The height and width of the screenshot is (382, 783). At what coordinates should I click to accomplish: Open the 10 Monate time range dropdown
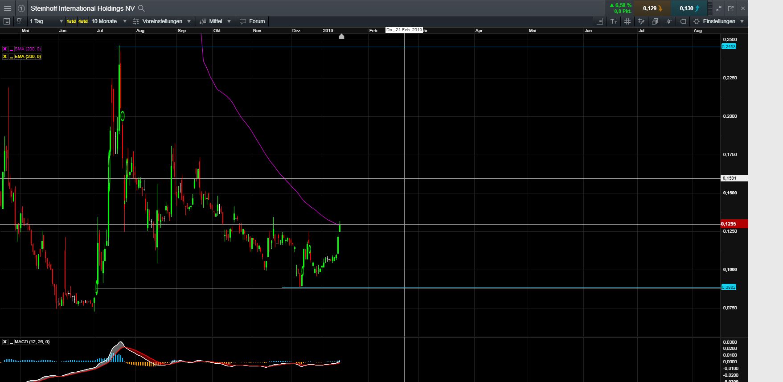point(109,21)
